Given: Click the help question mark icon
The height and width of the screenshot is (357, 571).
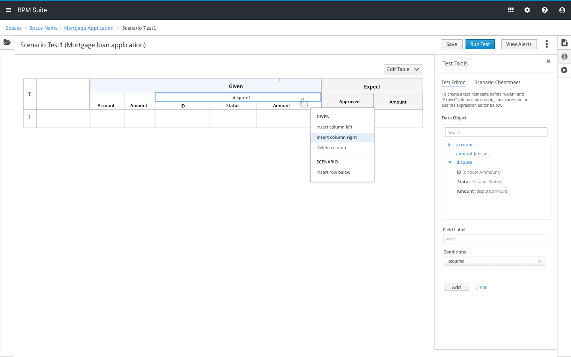Looking at the screenshot, I should coord(545,10).
